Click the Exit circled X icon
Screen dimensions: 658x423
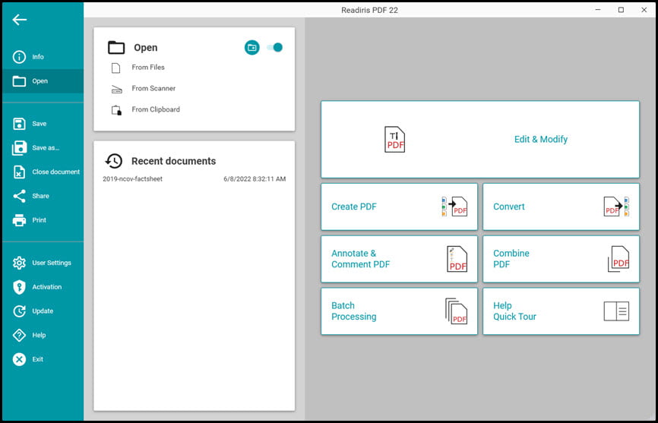pyautogui.click(x=19, y=359)
